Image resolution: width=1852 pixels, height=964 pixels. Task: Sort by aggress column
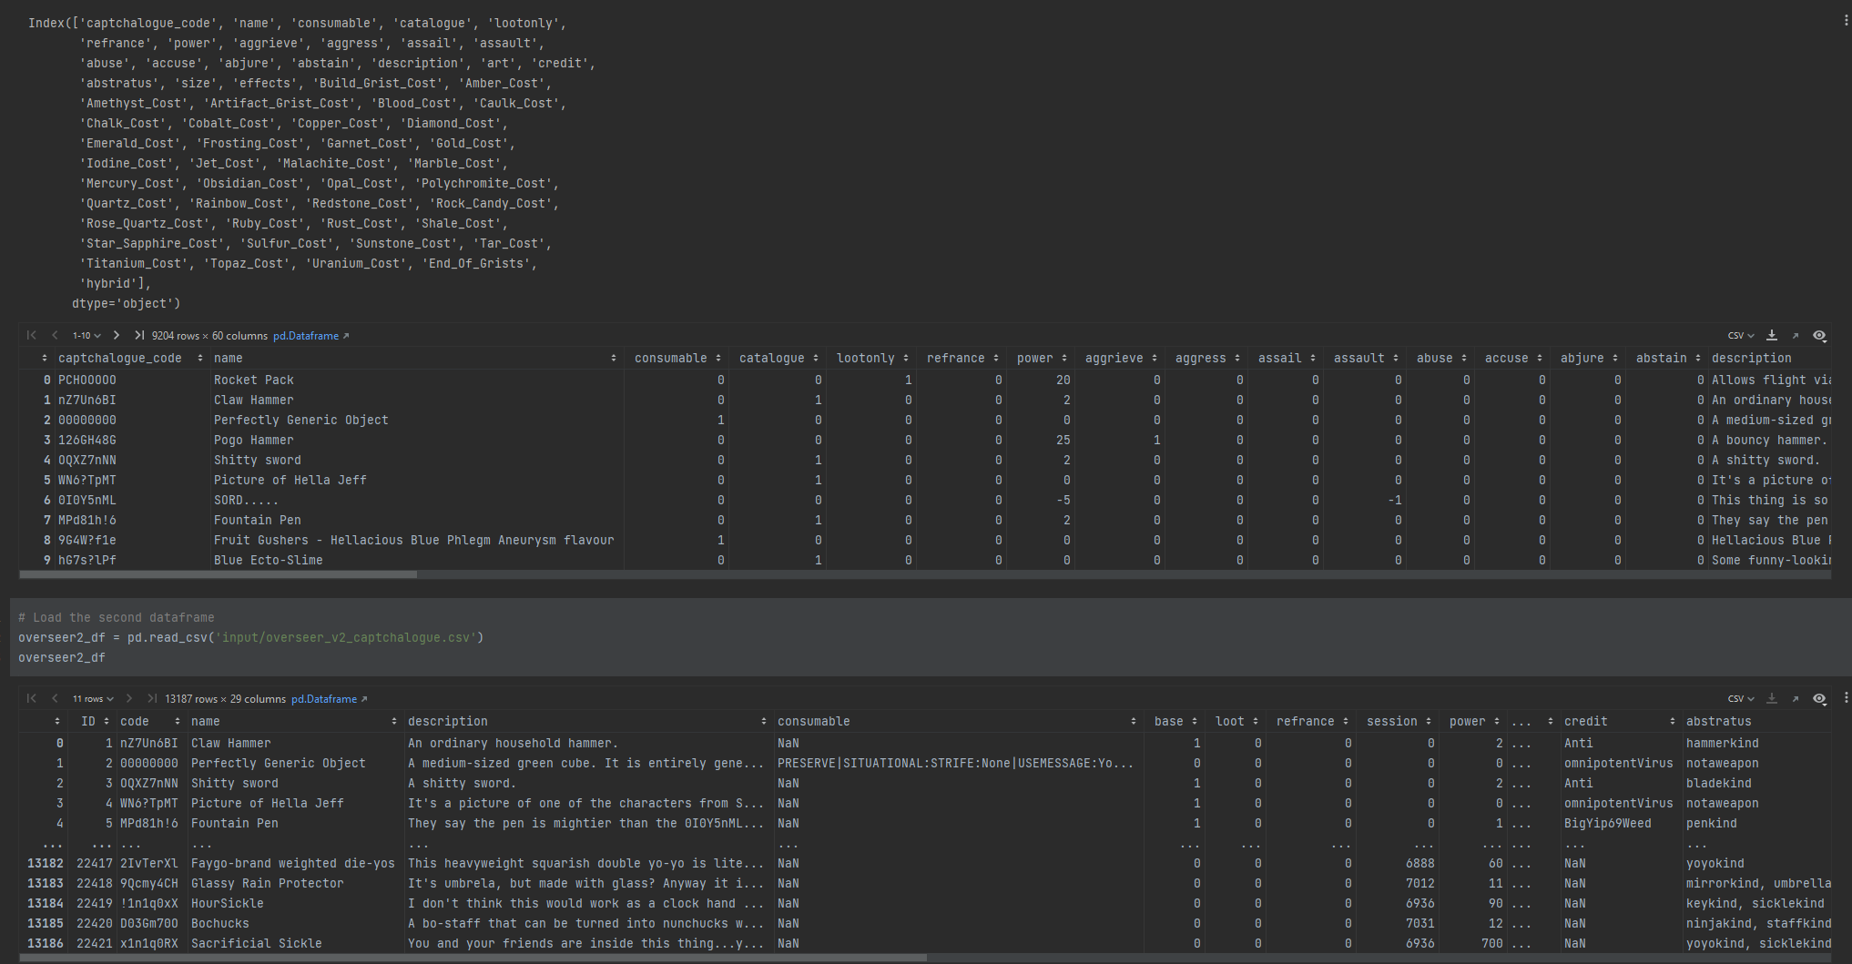click(1237, 359)
